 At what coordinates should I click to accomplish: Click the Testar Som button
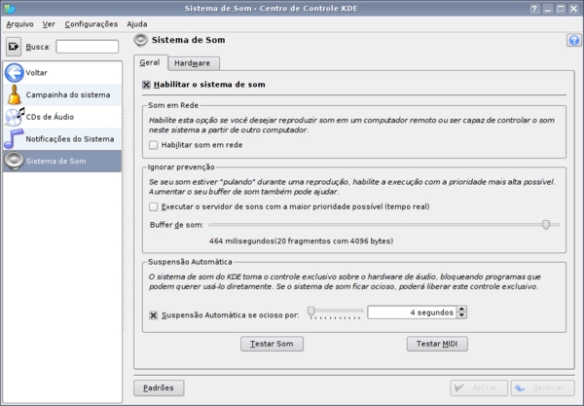[x=272, y=344]
